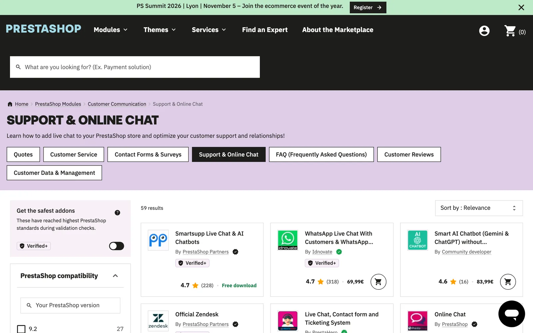Click the search magnifier icon
533x333 pixels.
(x=18, y=67)
